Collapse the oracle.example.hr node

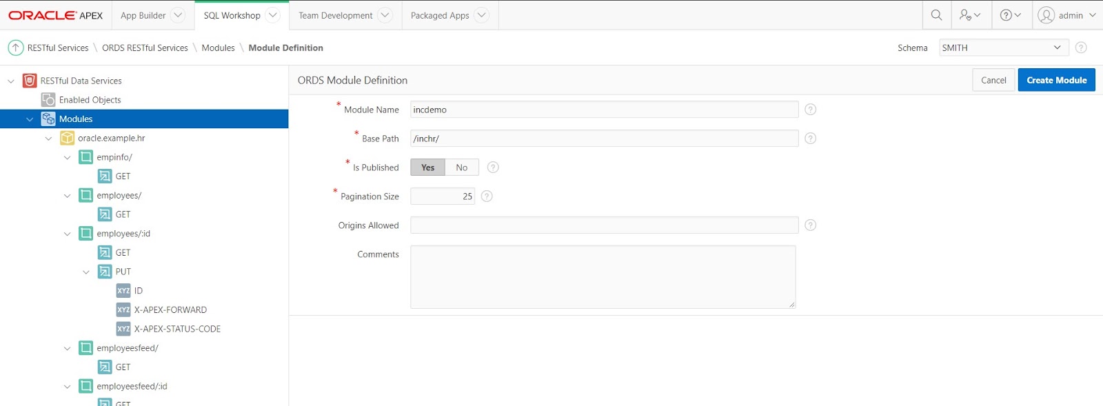[x=48, y=139]
